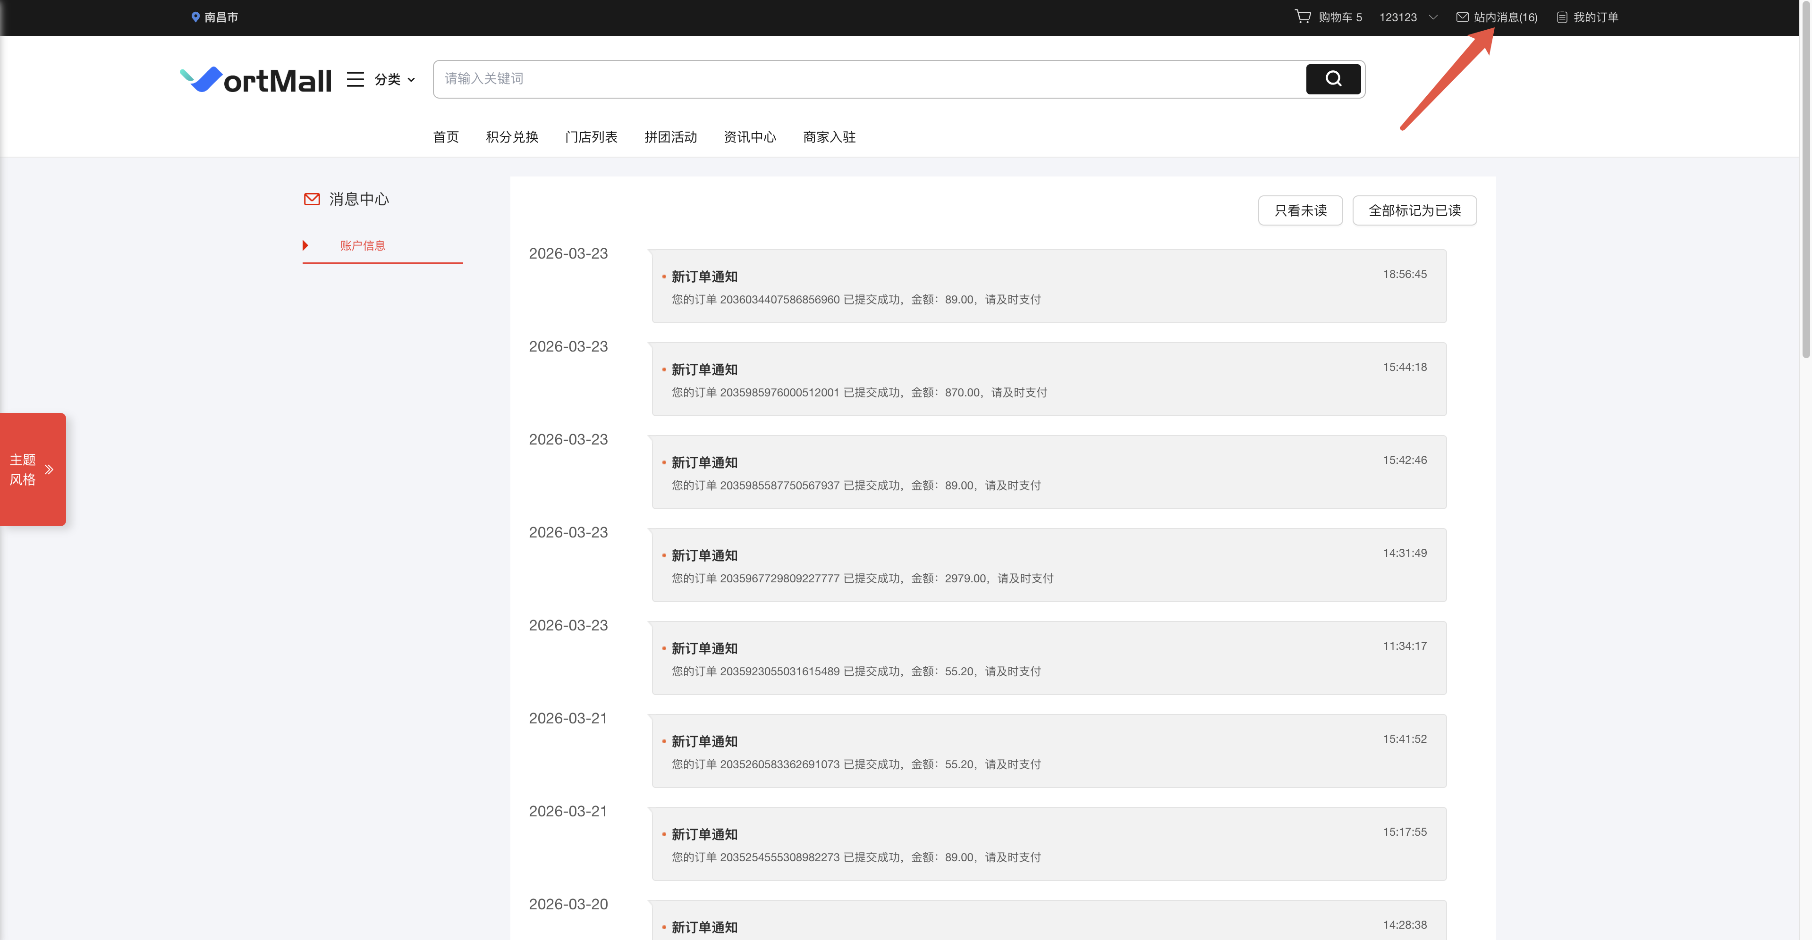Toggle 只看未读 filter
This screenshot has height=940, width=1812.
point(1300,210)
